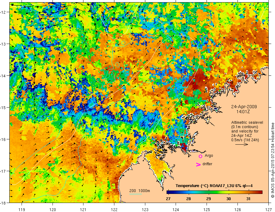Click the 28 label on temperature scale

point(188,199)
